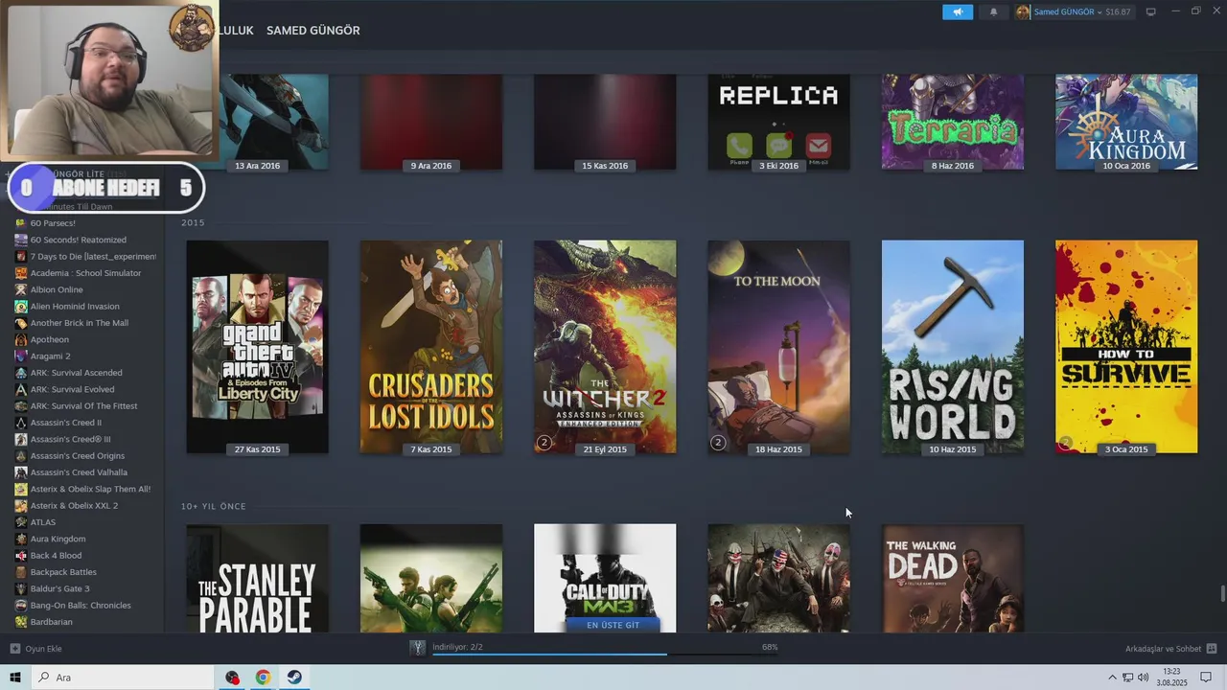Image resolution: width=1227 pixels, height=690 pixels.
Task: Select Alien Hominid Invasion list icon
Action: [21, 306]
